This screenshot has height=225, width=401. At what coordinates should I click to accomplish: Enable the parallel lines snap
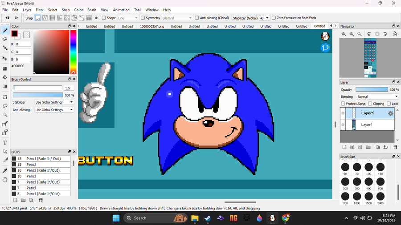45,18
